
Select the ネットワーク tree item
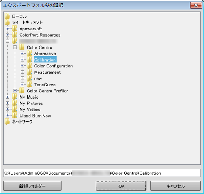[22, 122]
